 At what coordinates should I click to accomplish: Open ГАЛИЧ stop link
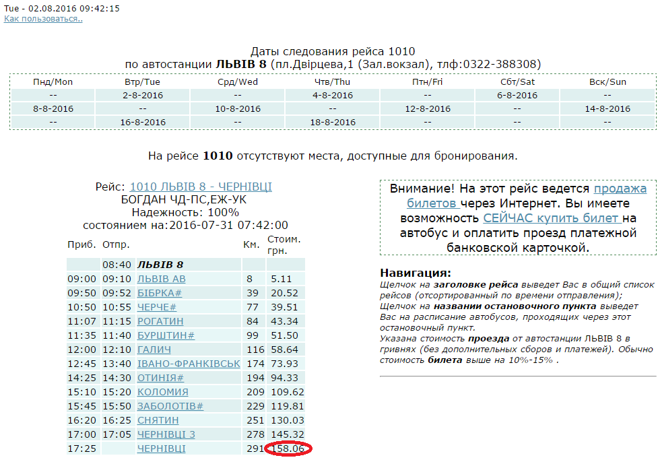pos(154,350)
